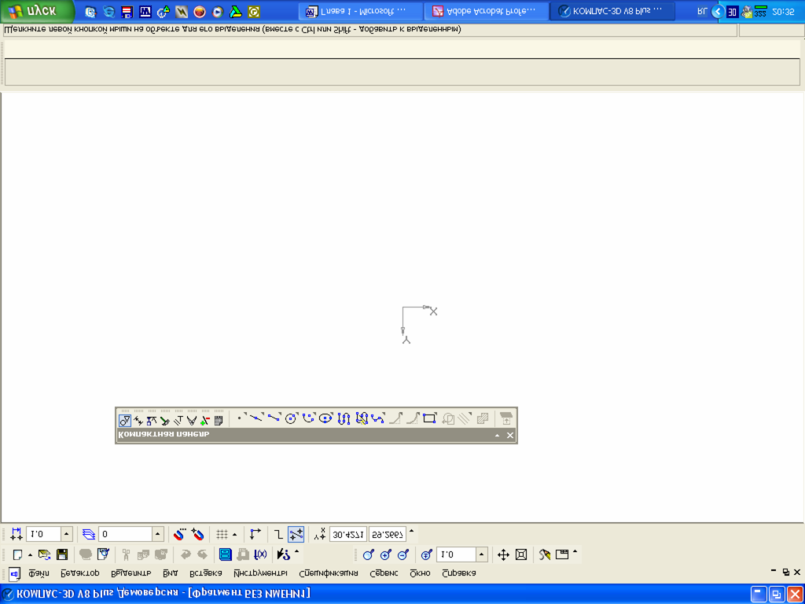Select the NURBS spline curve tool
The height and width of the screenshot is (604, 805).
344,418
